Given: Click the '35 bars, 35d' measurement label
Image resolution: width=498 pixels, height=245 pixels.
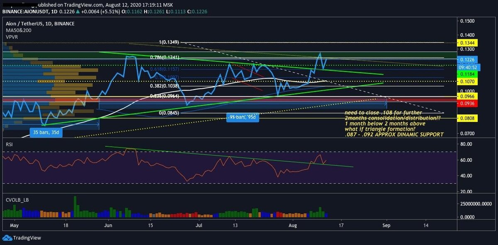Looking at the screenshot, I should click(46, 133).
